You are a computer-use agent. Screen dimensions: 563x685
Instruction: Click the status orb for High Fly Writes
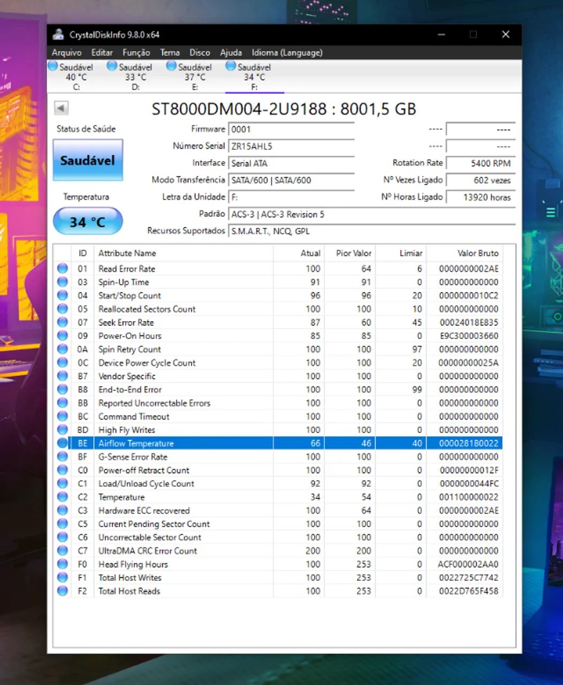[63, 430]
